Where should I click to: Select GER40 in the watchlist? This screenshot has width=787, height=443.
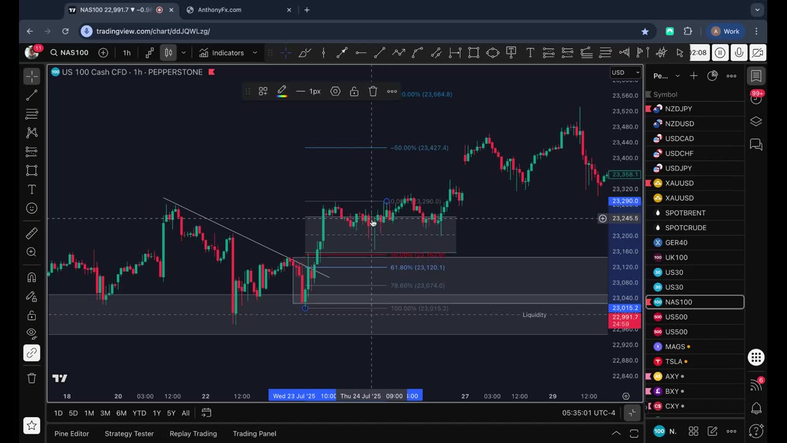click(x=695, y=242)
